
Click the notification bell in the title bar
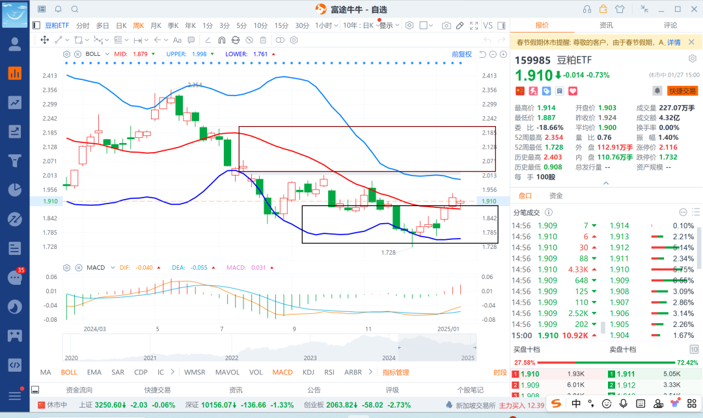pos(58,9)
